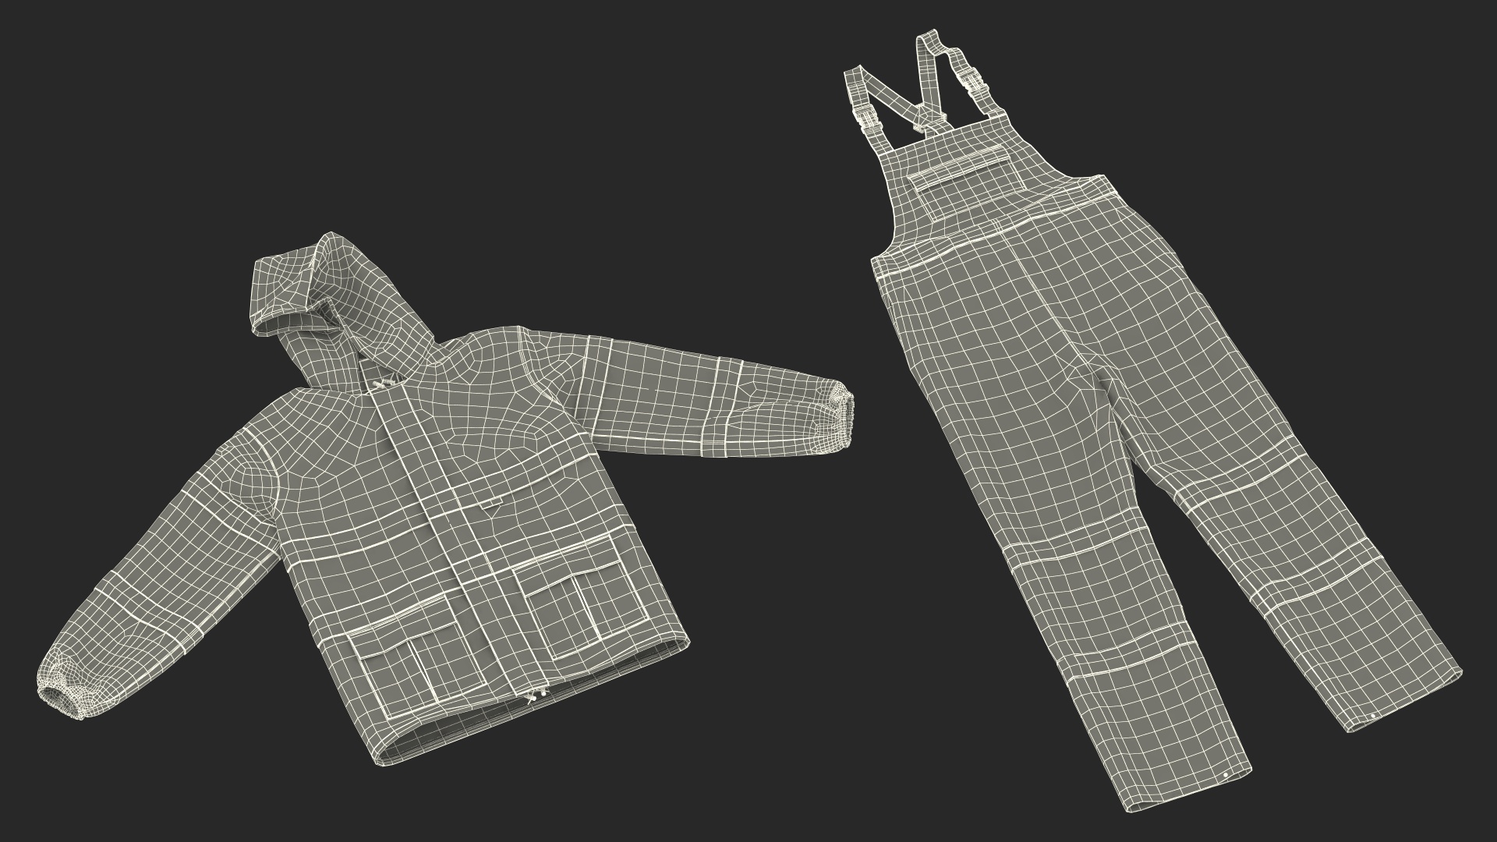The width and height of the screenshot is (1497, 842).
Task: Click the zipper pull at jacket bottom hem
Action: (534, 698)
